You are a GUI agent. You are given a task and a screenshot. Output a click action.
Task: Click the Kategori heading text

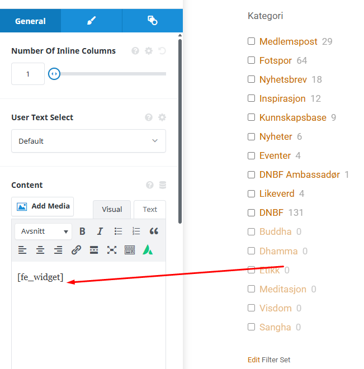tap(265, 16)
